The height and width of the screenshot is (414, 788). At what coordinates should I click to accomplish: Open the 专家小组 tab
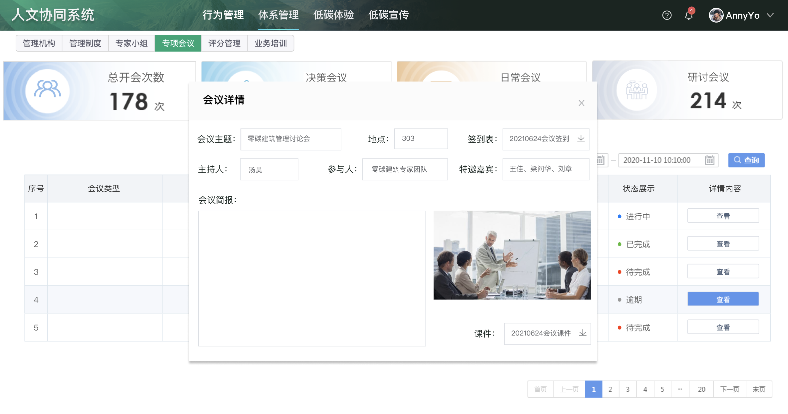(x=132, y=43)
